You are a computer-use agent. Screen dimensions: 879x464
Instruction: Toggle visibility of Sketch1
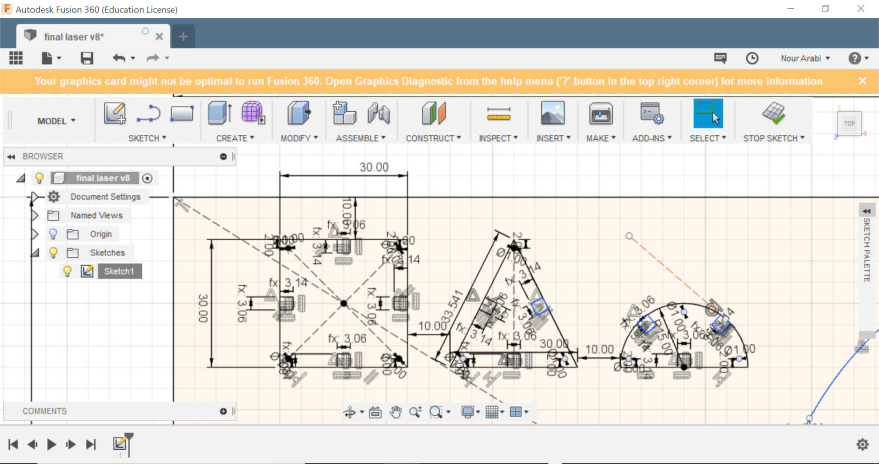68,271
